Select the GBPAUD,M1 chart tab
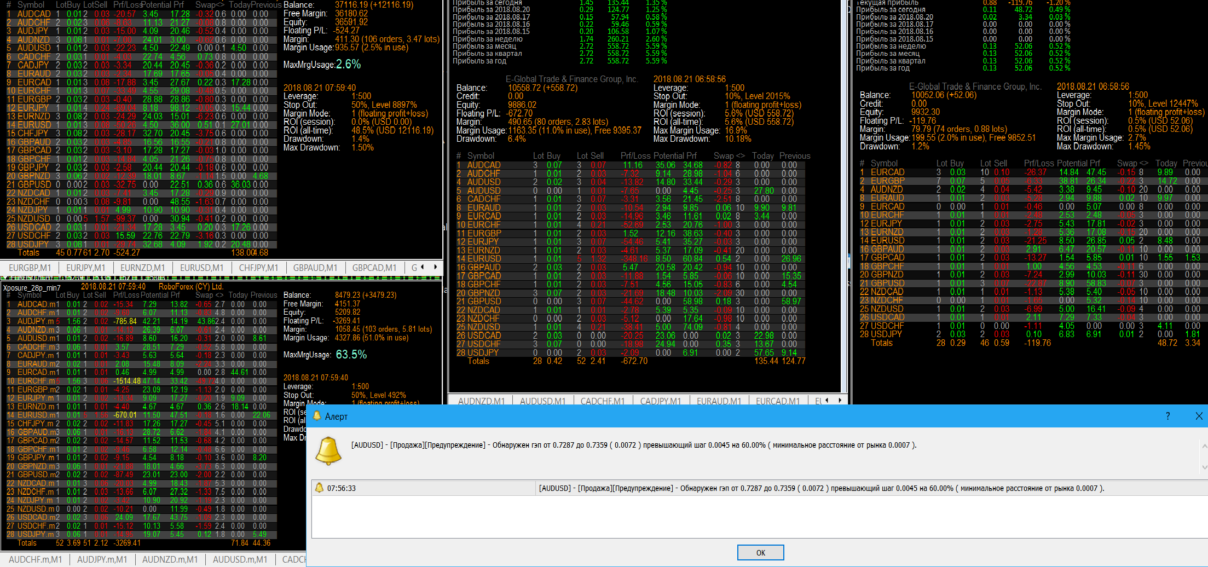This screenshot has width=1208, height=567. (315, 268)
